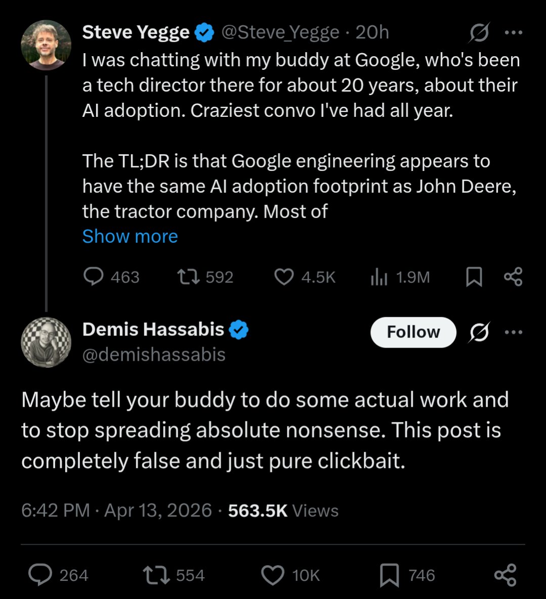Open the 6:42 PM Apr 13, 2026 timestamp

click(116, 510)
